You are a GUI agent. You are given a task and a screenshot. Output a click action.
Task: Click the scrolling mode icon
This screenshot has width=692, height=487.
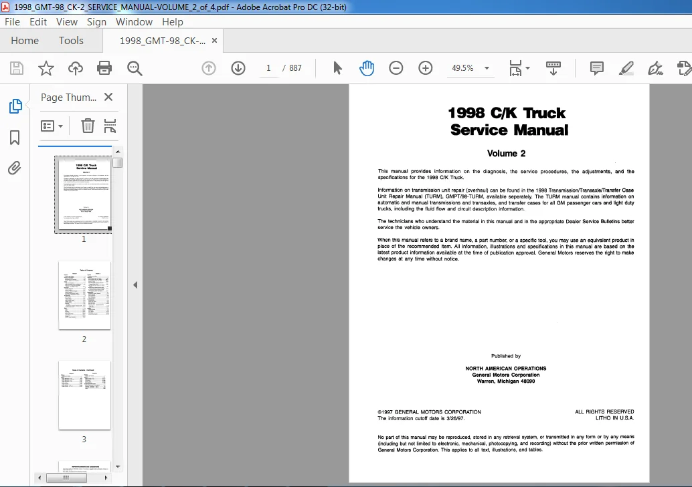click(553, 68)
